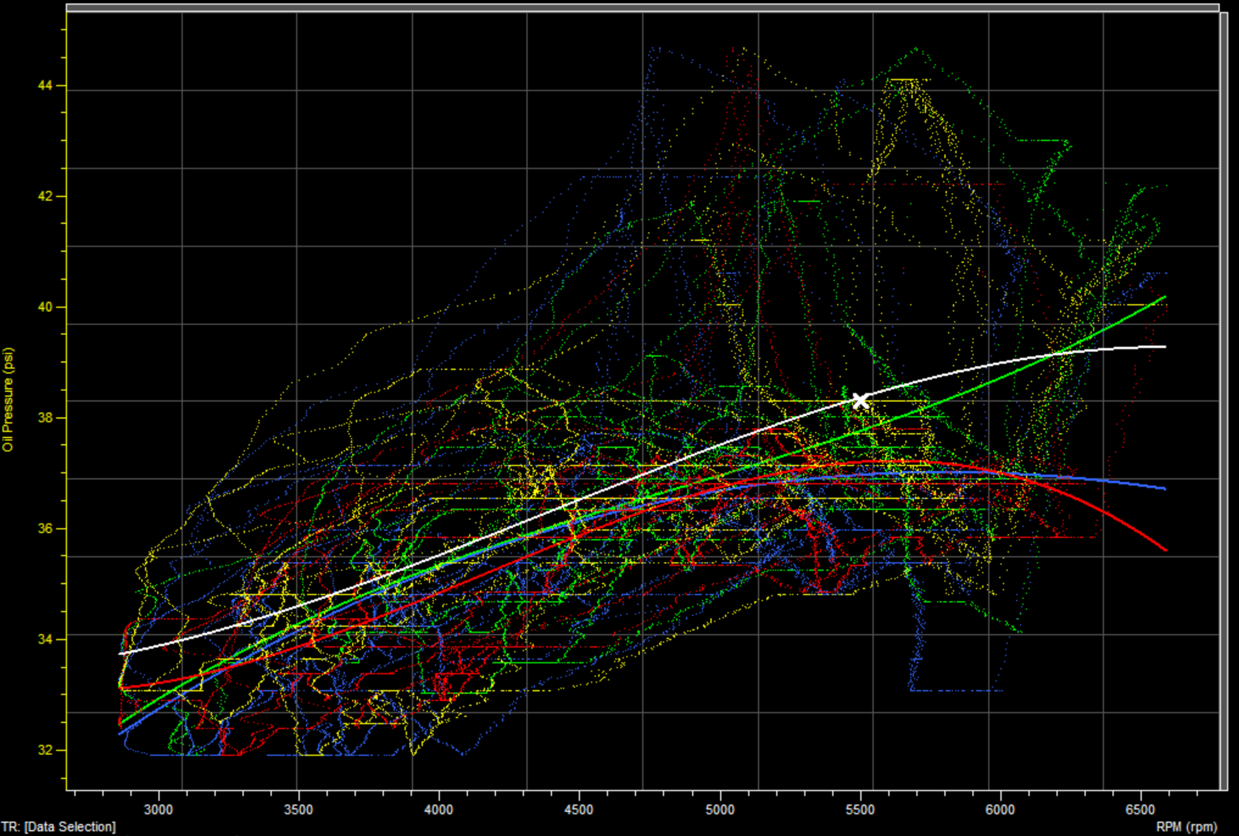Click the right end of the blue trend curve
The height and width of the screenshot is (836, 1239).
(x=1165, y=488)
